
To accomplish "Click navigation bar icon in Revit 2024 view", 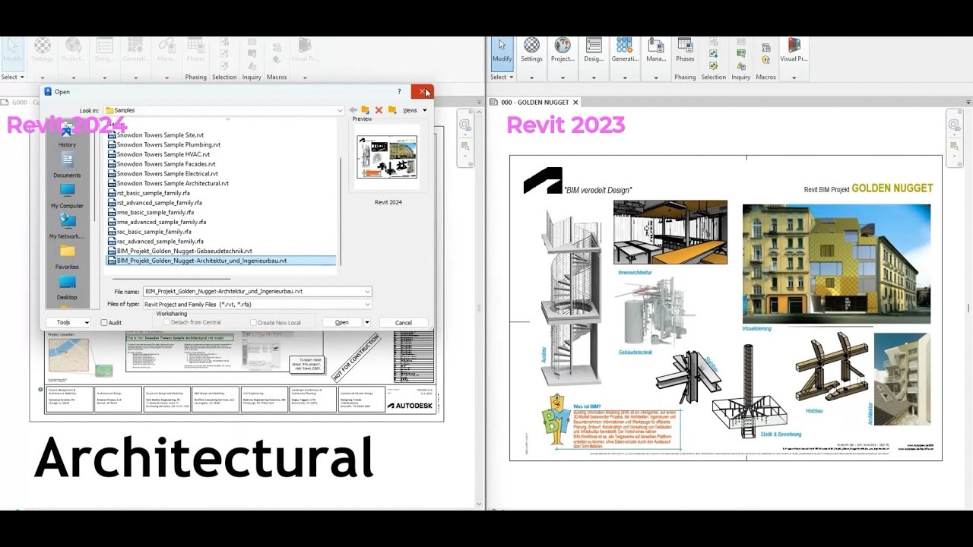I will tap(464, 125).
